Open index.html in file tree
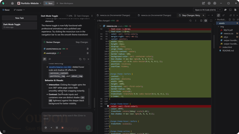 (x=227, y=47)
